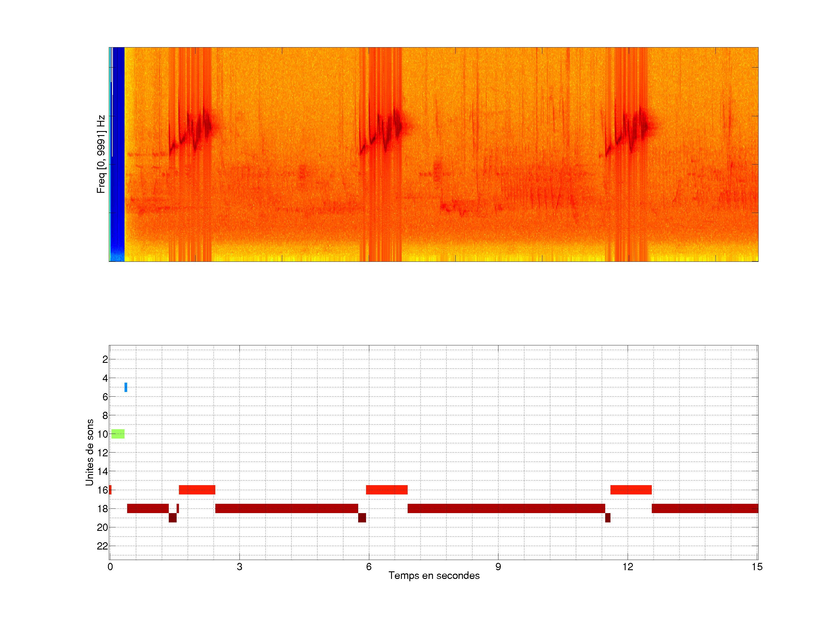Click the row 18 bar spanning 3 to 5 seconds
Image resolution: width=838 pixels, height=629 pixels.
pos(286,508)
